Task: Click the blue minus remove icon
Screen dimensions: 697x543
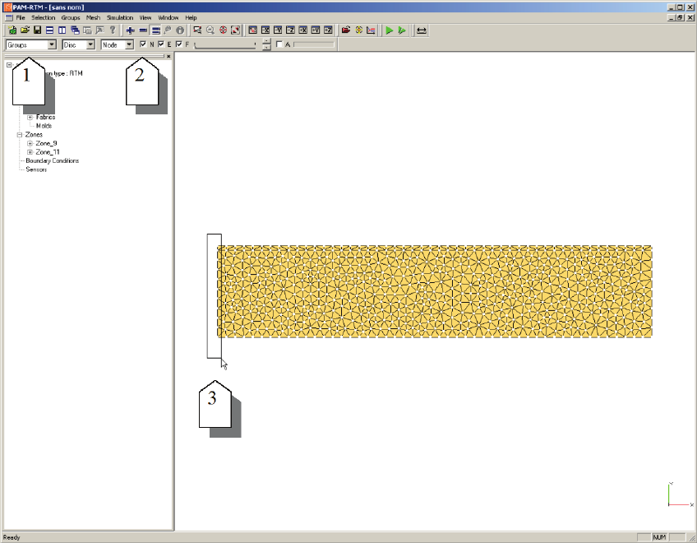Action: click(x=143, y=30)
